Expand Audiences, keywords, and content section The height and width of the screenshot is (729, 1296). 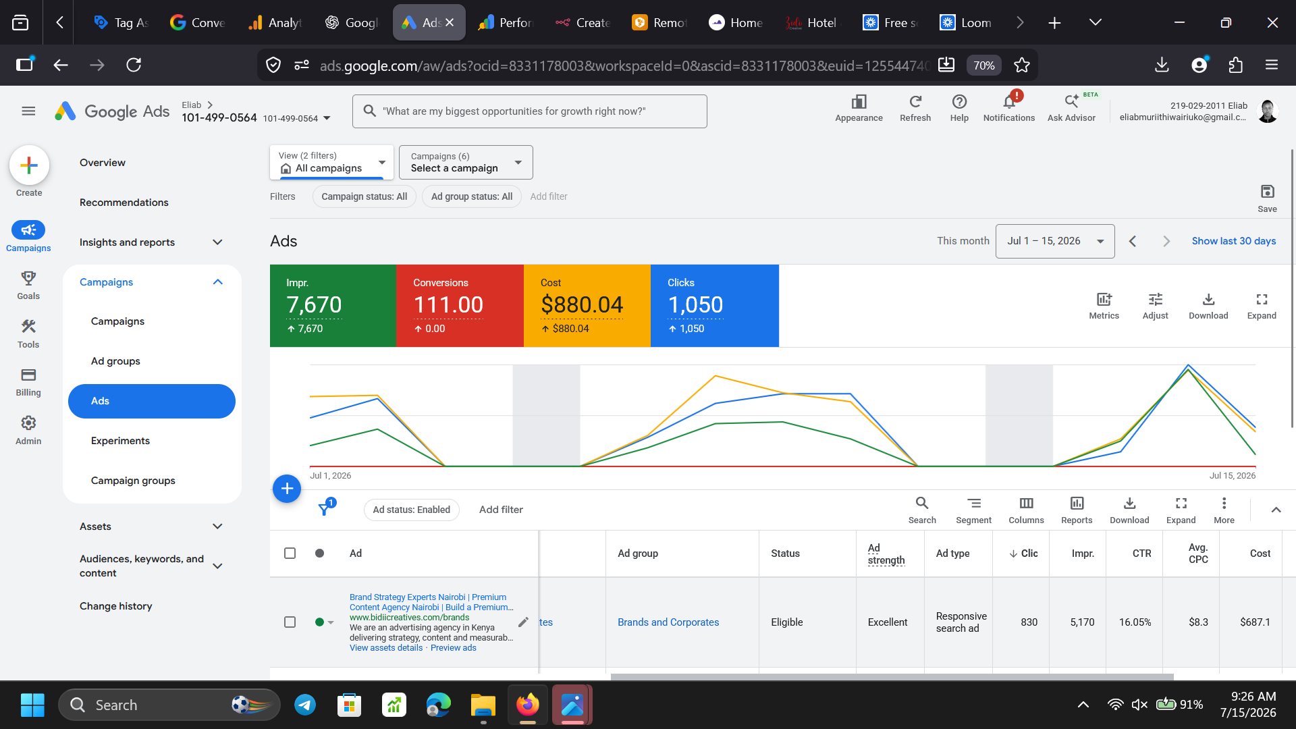point(217,566)
